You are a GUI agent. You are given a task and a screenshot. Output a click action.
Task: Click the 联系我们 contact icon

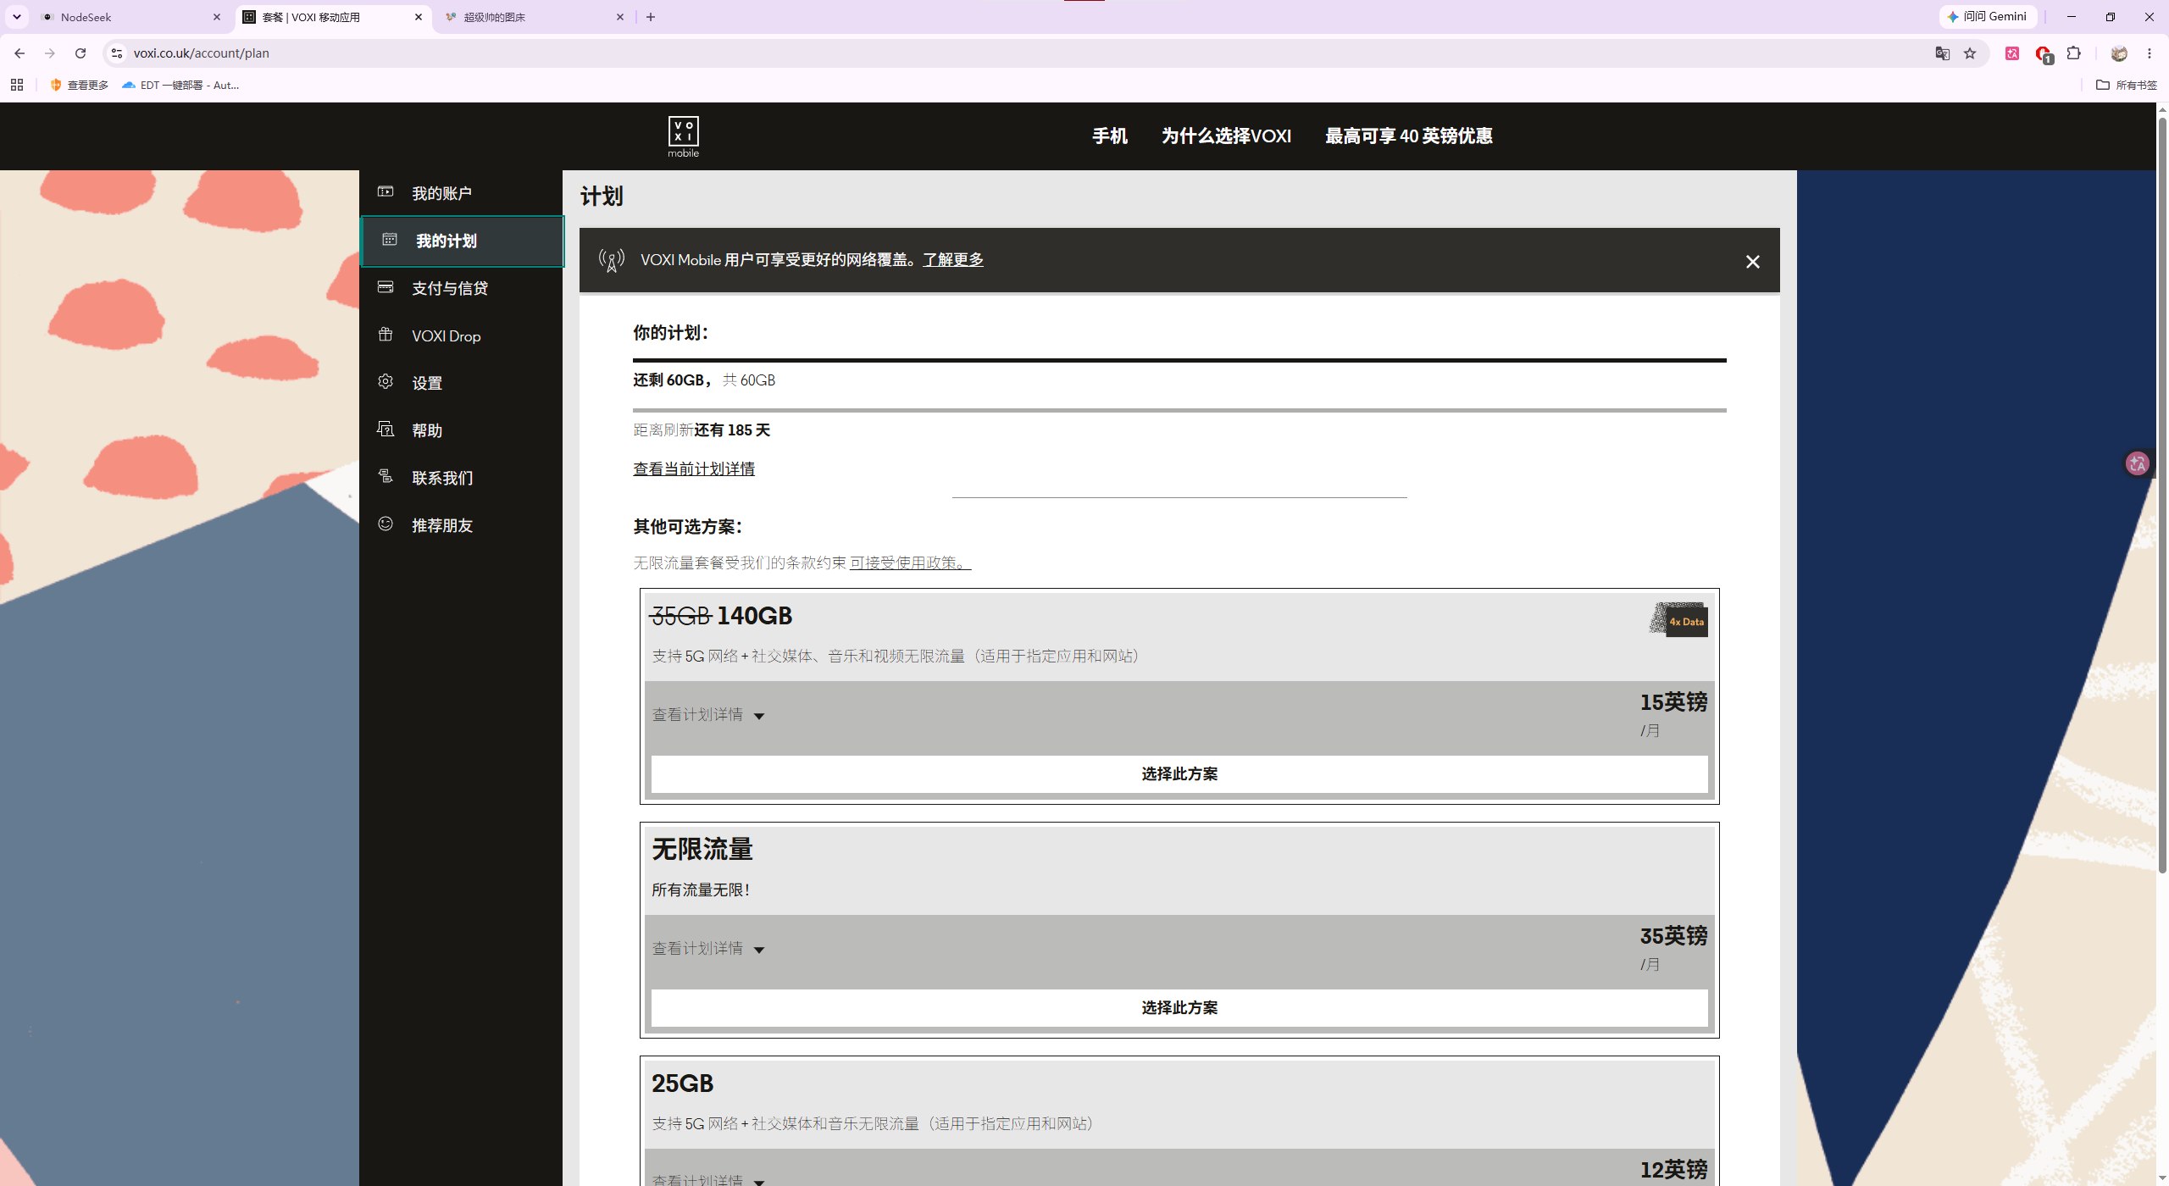386,477
